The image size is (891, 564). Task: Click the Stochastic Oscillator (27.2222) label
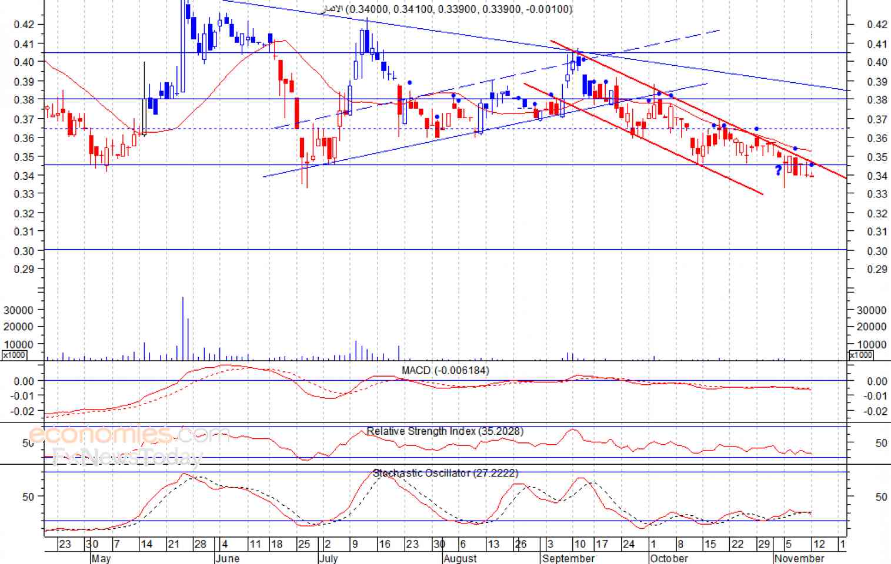coord(445,473)
